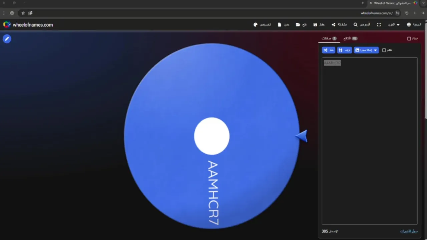Switch to the Results tab
The width and height of the screenshot is (427, 240).
(x=350, y=39)
